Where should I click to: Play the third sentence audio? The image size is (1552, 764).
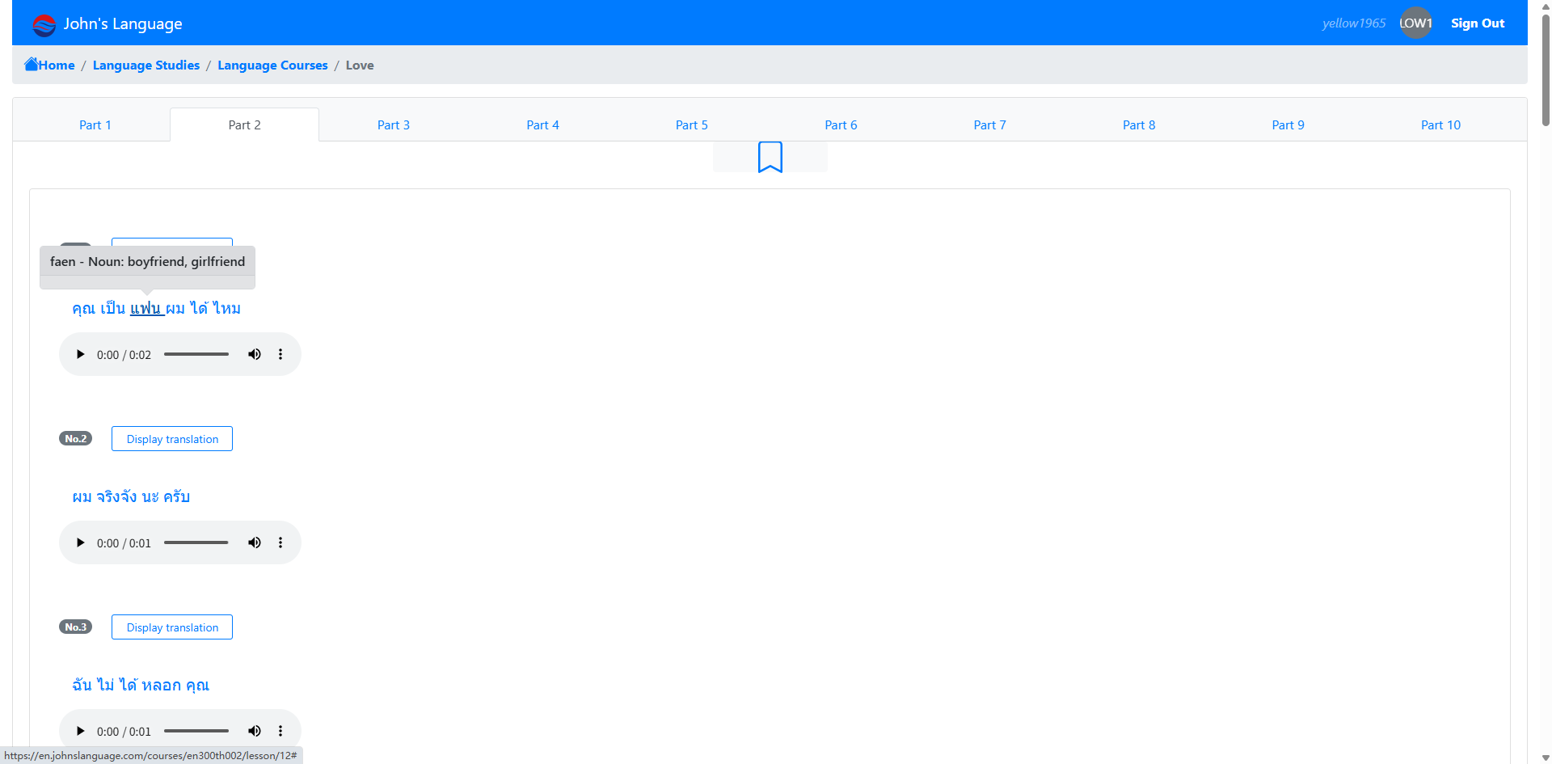[80, 731]
